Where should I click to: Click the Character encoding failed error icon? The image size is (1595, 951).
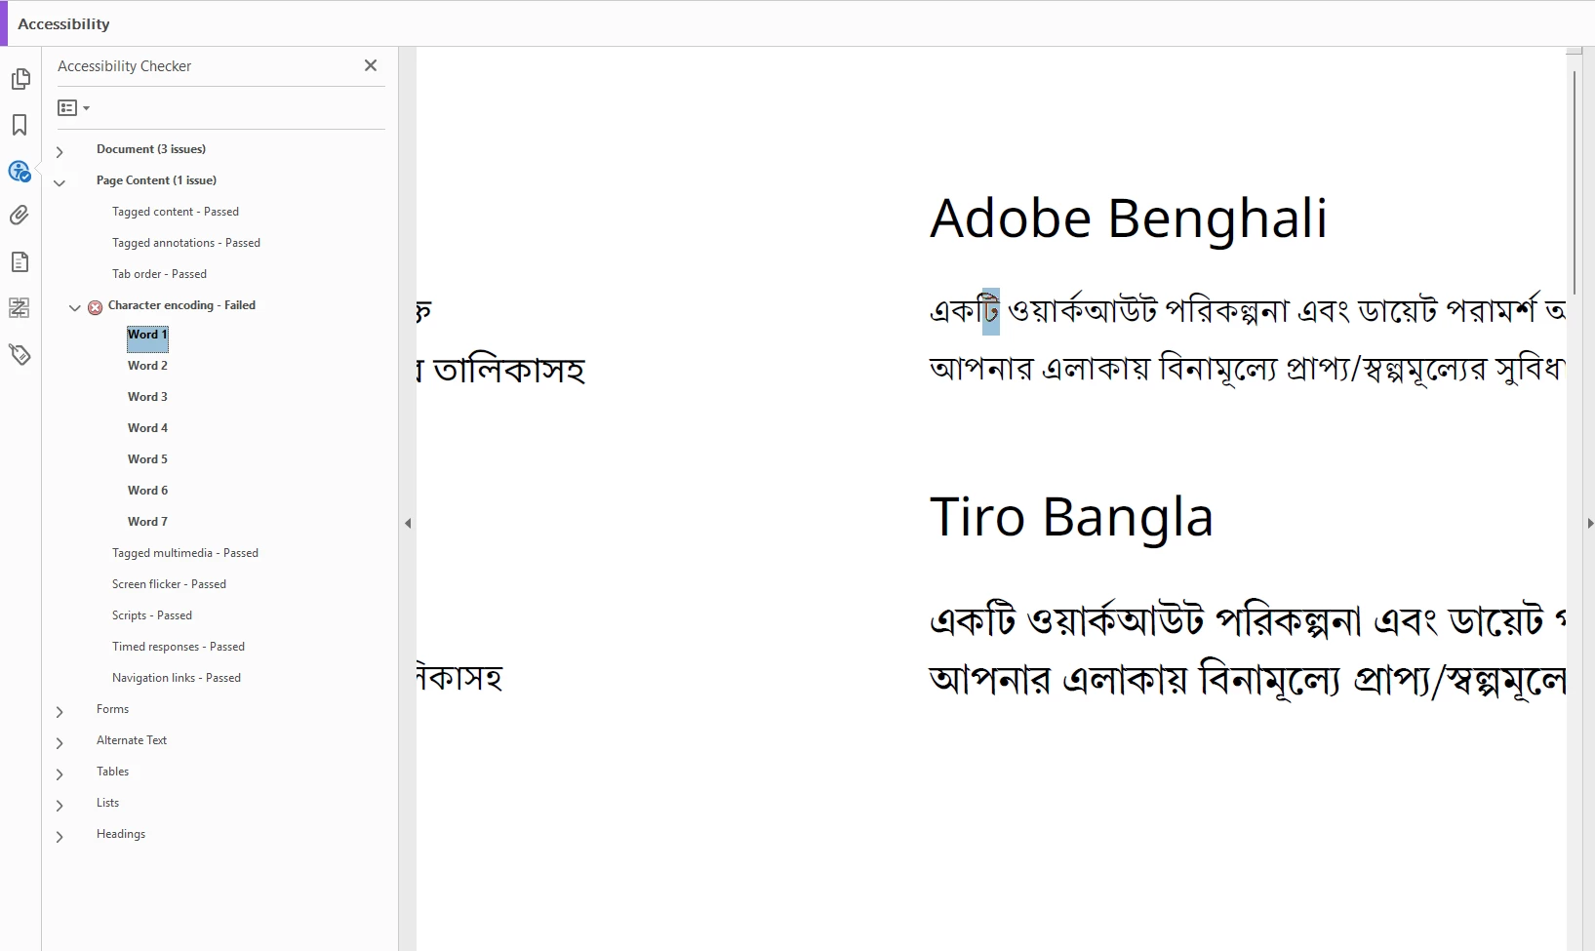[x=96, y=307]
